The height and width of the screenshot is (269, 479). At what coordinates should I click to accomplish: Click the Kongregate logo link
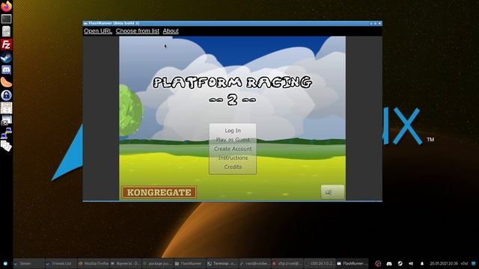click(x=159, y=193)
